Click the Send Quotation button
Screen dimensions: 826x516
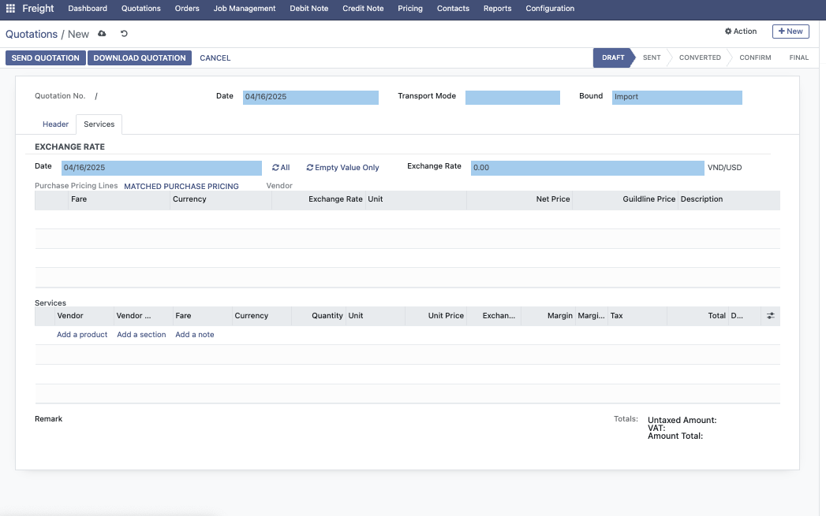[x=46, y=58]
